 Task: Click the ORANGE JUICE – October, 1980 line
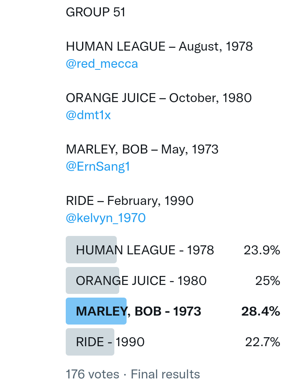pyautogui.click(x=158, y=98)
